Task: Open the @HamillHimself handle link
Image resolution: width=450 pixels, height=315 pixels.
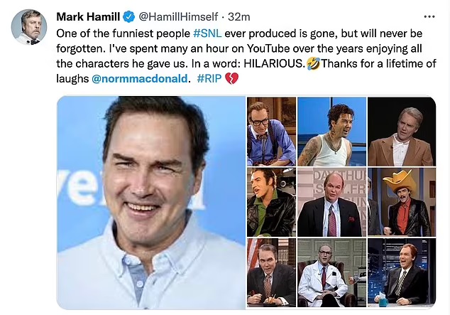Action: pos(176,16)
